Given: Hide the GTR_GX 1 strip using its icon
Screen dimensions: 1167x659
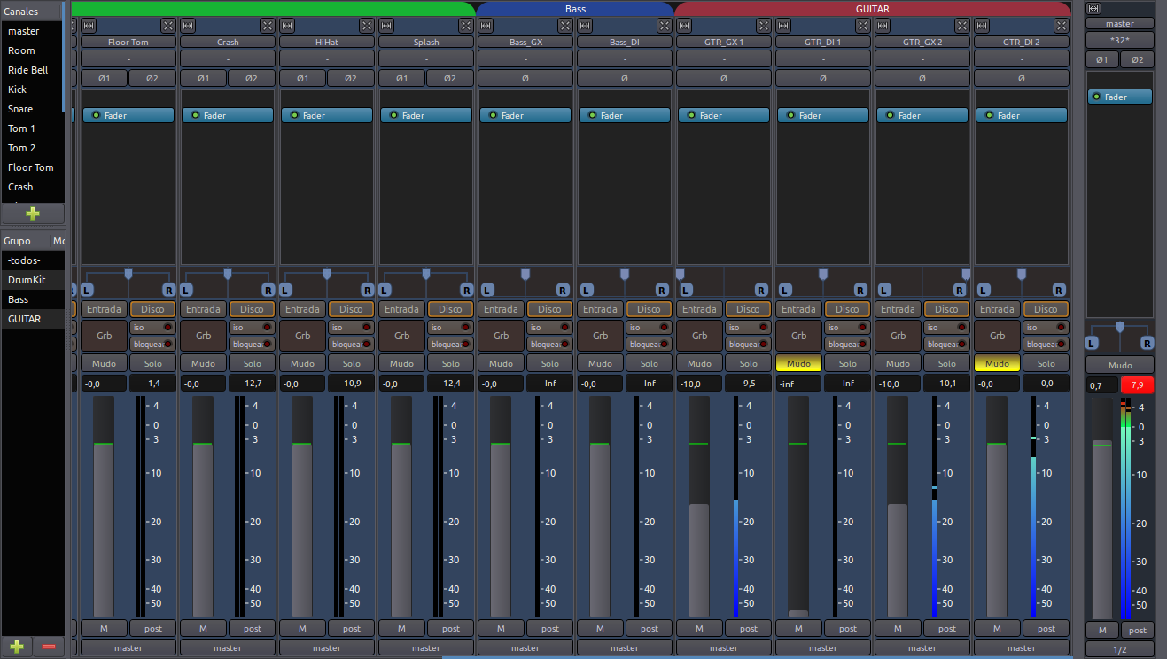Looking at the screenshot, I should tap(764, 26).
